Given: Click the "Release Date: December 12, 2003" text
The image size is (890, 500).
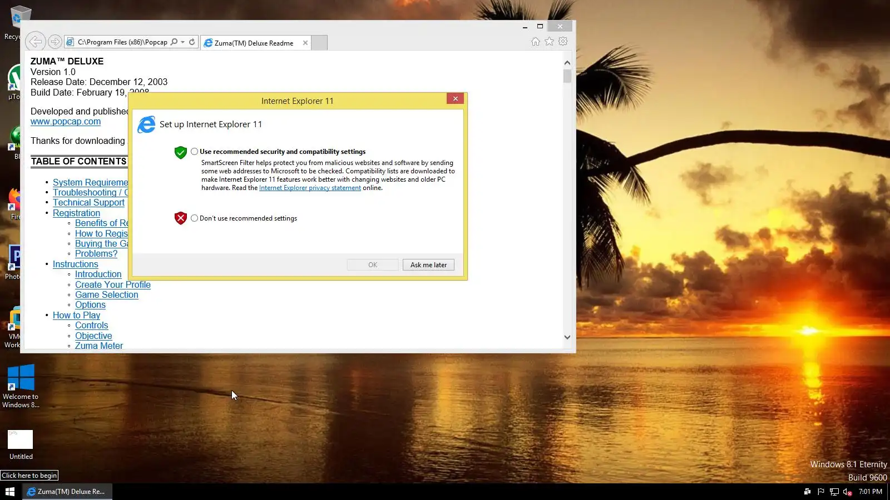Looking at the screenshot, I should [x=99, y=82].
